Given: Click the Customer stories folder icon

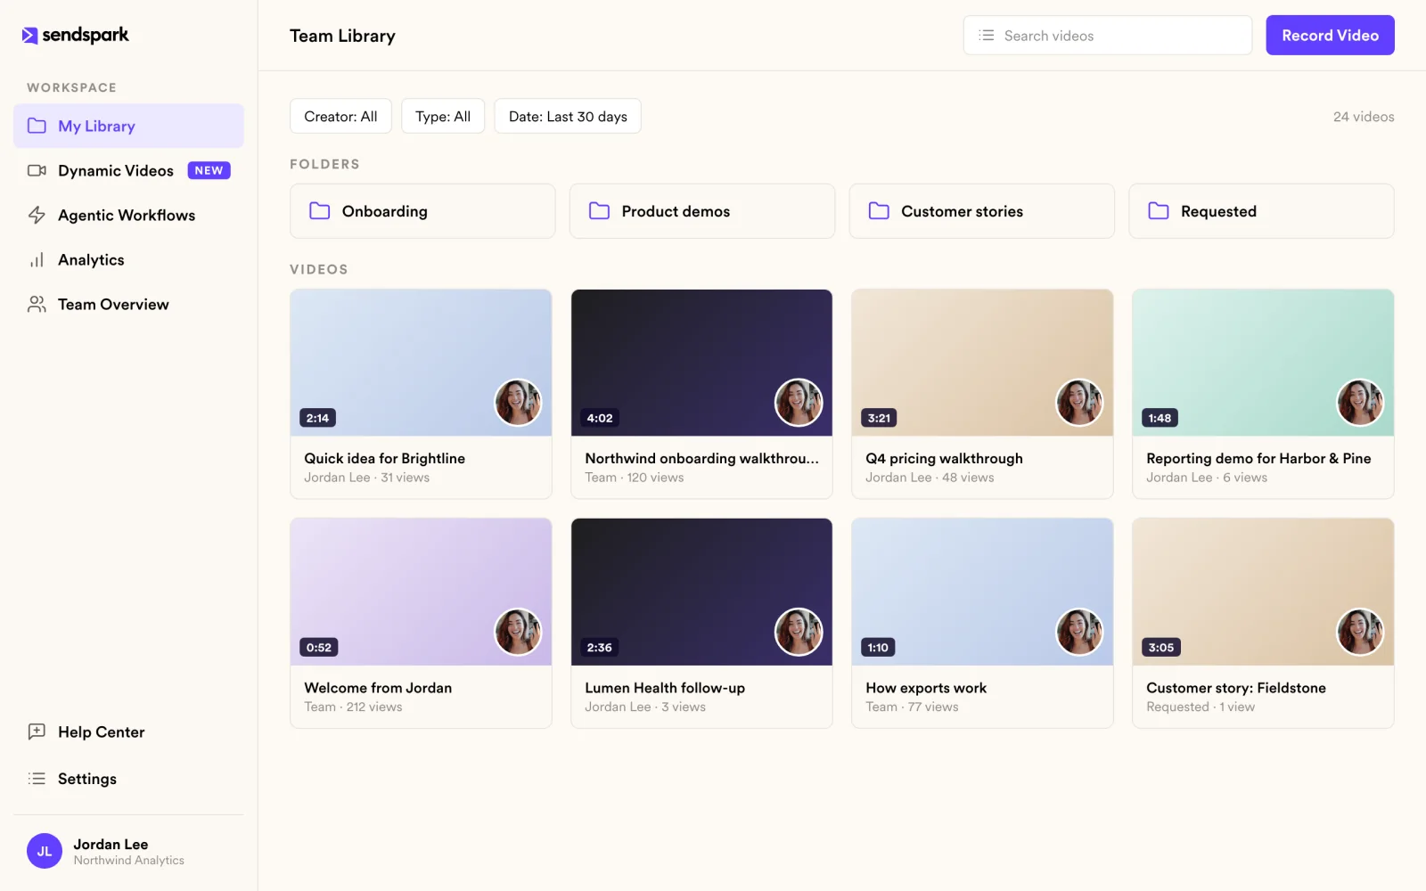Looking at the screenshot, I should [x=879, y=211].
